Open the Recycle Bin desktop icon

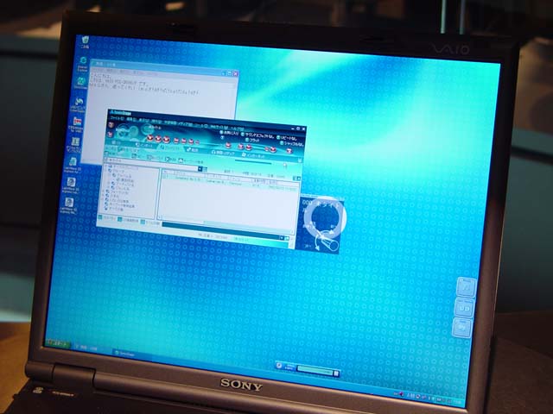[85, 42]
